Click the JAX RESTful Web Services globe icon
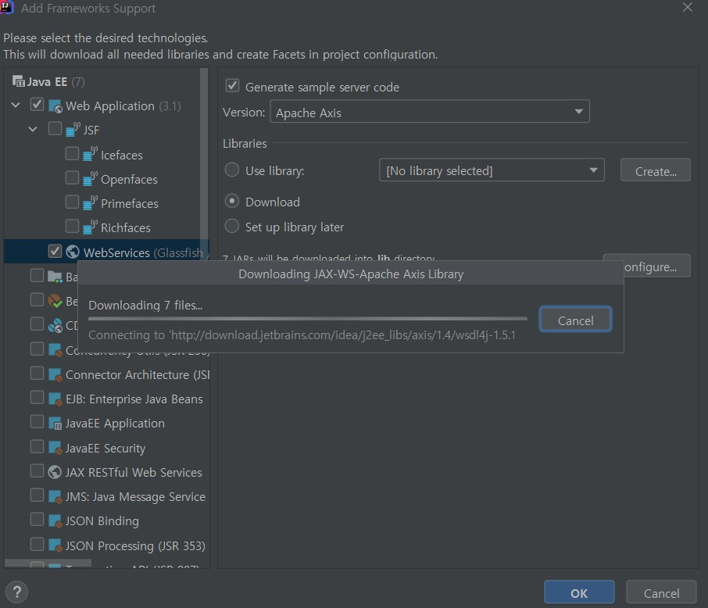 click(55, 472)
